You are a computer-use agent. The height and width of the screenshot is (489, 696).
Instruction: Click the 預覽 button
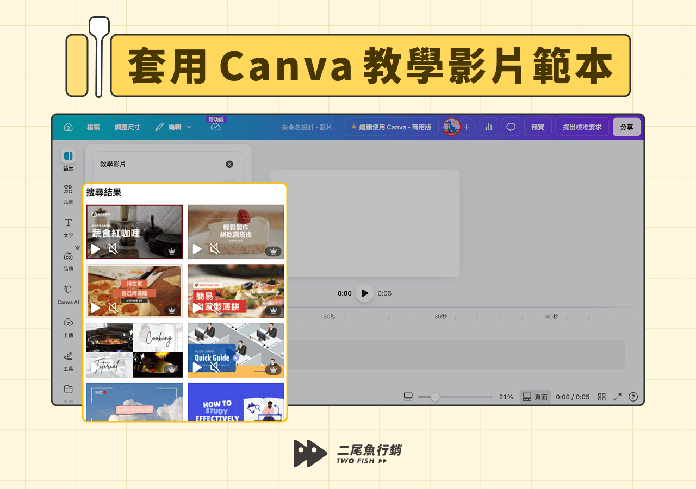tap(538, 127)
